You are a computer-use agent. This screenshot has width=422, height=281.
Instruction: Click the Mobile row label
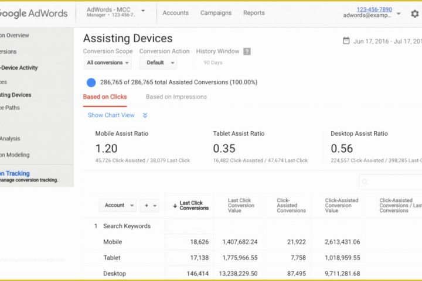pyautogui.click(x=113, y=242)
